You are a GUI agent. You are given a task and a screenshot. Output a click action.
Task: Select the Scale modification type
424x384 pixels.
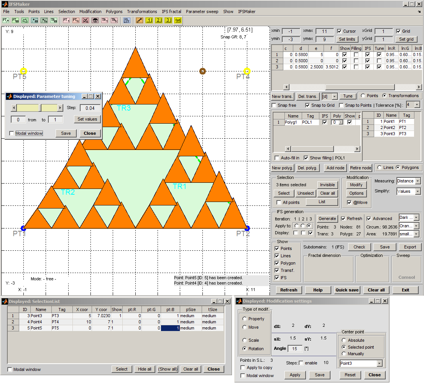(245, 340)
